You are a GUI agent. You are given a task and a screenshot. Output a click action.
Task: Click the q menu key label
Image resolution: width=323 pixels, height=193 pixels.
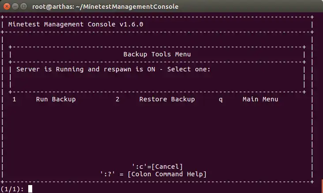coord(221,100)
